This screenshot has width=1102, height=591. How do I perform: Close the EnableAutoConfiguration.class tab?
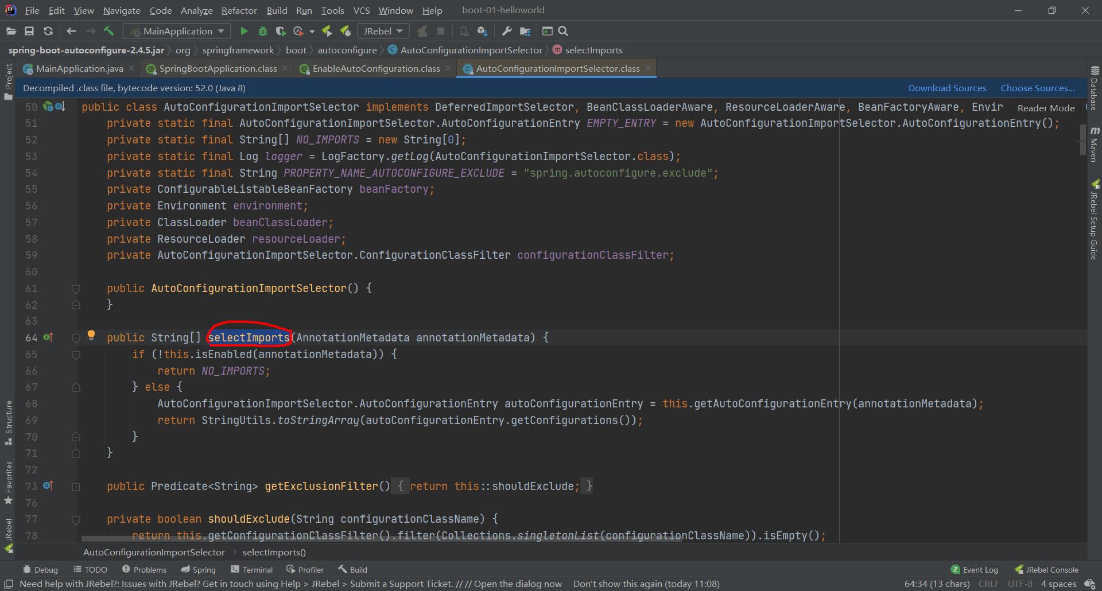coord(448,68)
